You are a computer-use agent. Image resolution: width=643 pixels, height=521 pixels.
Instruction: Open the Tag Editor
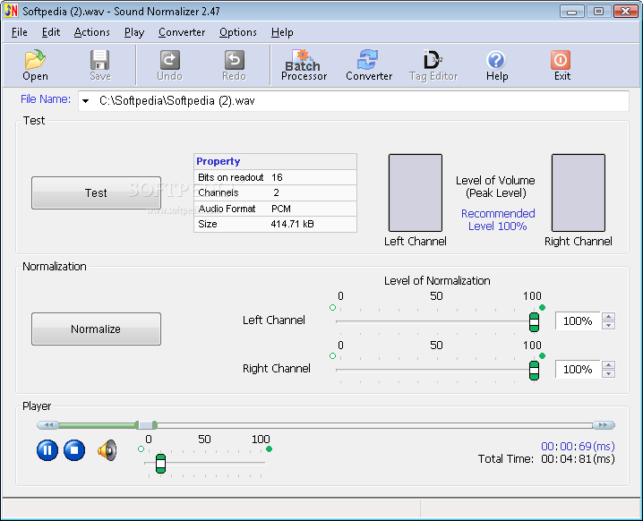coord(433,65)
